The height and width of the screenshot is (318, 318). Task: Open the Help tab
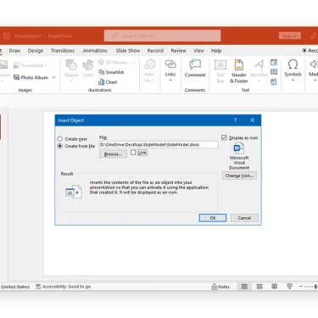pyautogui.click(x=216, y=51)
